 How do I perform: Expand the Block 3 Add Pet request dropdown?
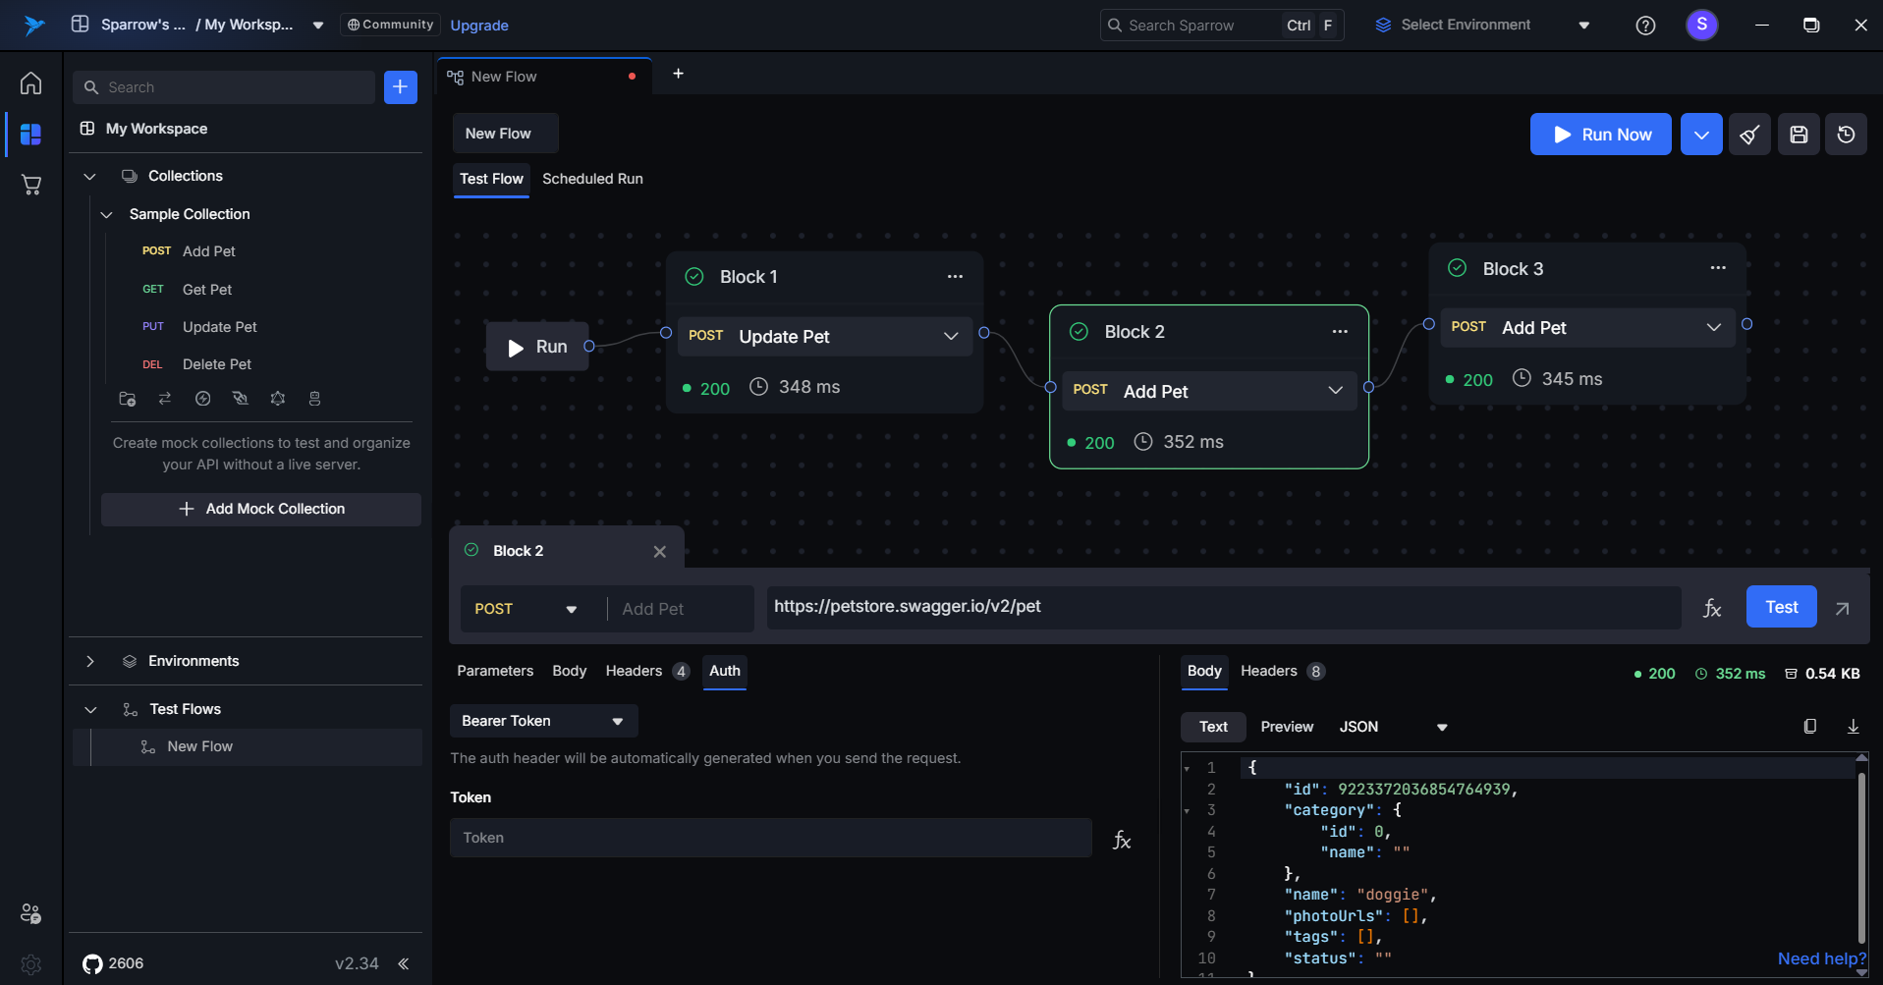[x=1713, y=328]
